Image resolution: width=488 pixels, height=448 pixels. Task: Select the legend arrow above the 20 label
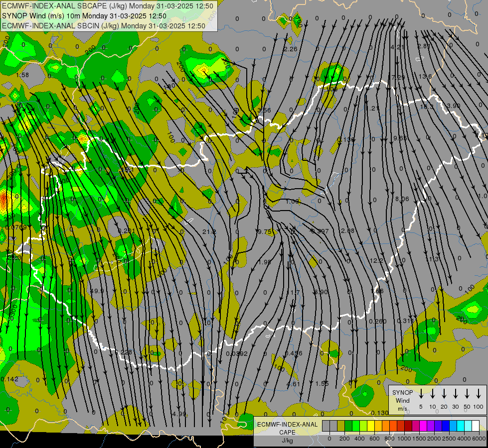coord(444,393)
